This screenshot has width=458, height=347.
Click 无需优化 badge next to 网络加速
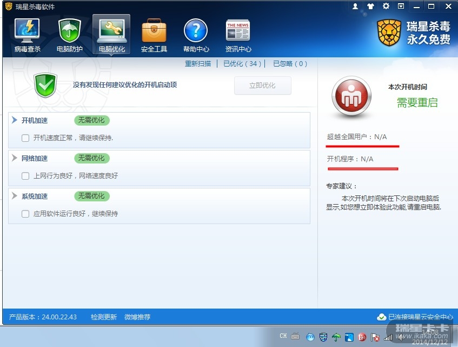tap(92, 158)
